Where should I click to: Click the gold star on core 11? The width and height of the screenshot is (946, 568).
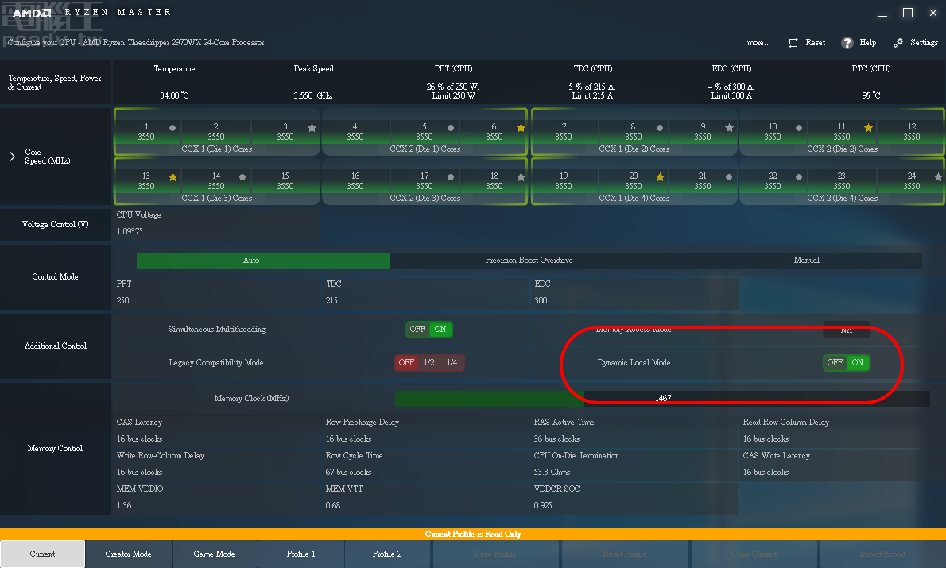pyautogui.click(x=868, y=128)
